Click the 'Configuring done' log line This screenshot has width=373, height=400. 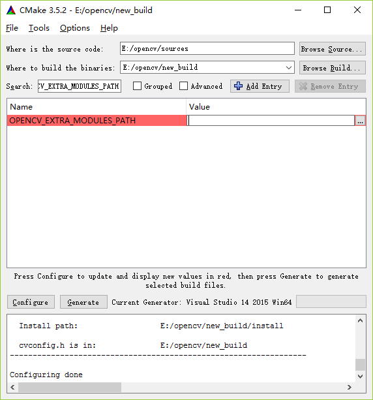click(x=46, y=375)
